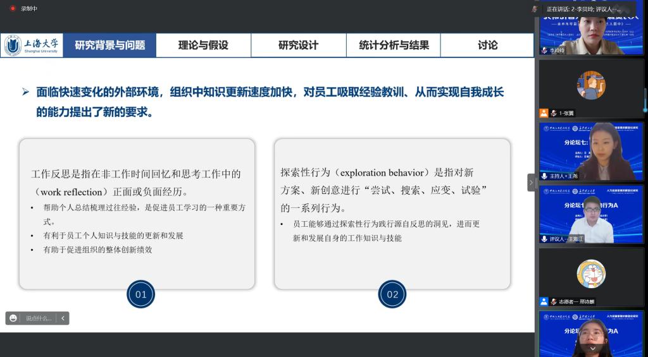The image size is (648, 357).
Task: Click the 录制中 recording text
Action: click(29, 8)
